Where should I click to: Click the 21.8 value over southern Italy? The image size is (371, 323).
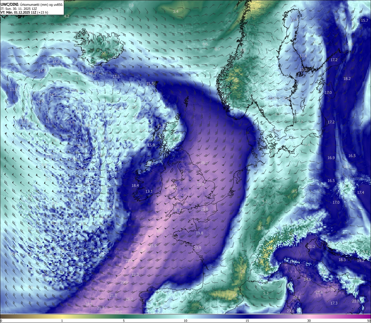(x=356, y=301)
